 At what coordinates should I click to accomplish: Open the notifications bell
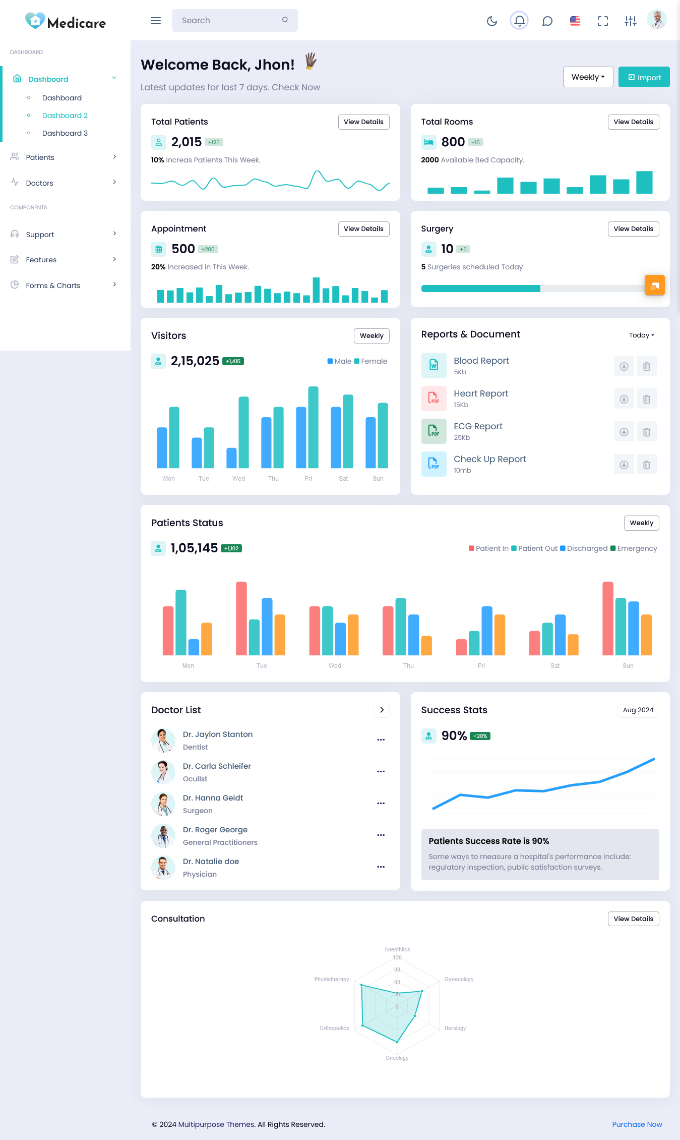[519, 21]
